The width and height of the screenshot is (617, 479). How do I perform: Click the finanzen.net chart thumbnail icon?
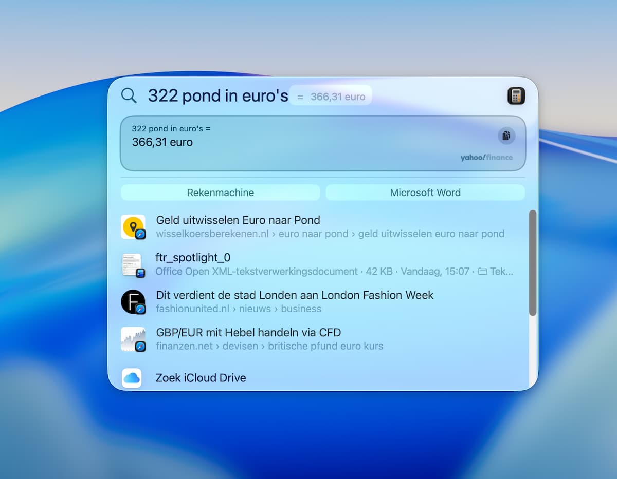133,339
